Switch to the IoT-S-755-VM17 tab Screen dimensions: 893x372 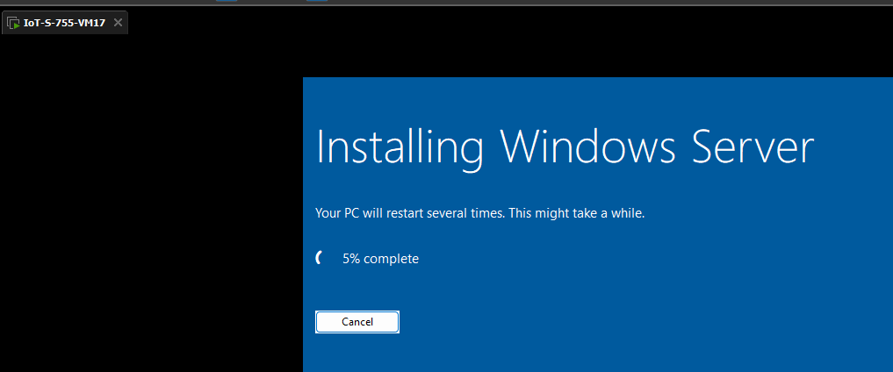(64, 23)
